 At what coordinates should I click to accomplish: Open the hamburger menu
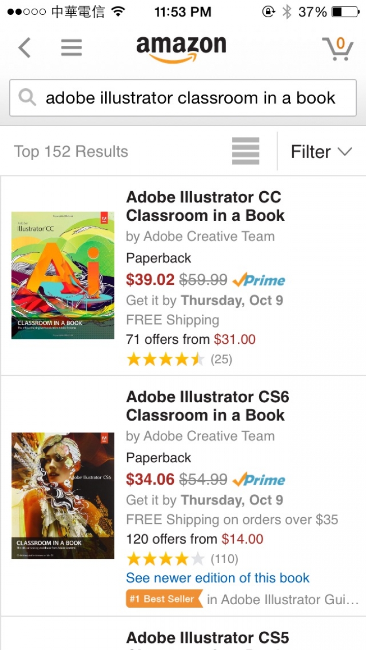[x=71, y=48]
